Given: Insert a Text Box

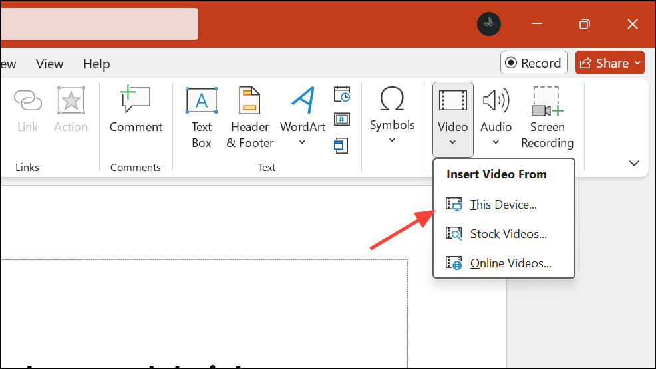Looking at the screenshot, I should coord(201,117).
